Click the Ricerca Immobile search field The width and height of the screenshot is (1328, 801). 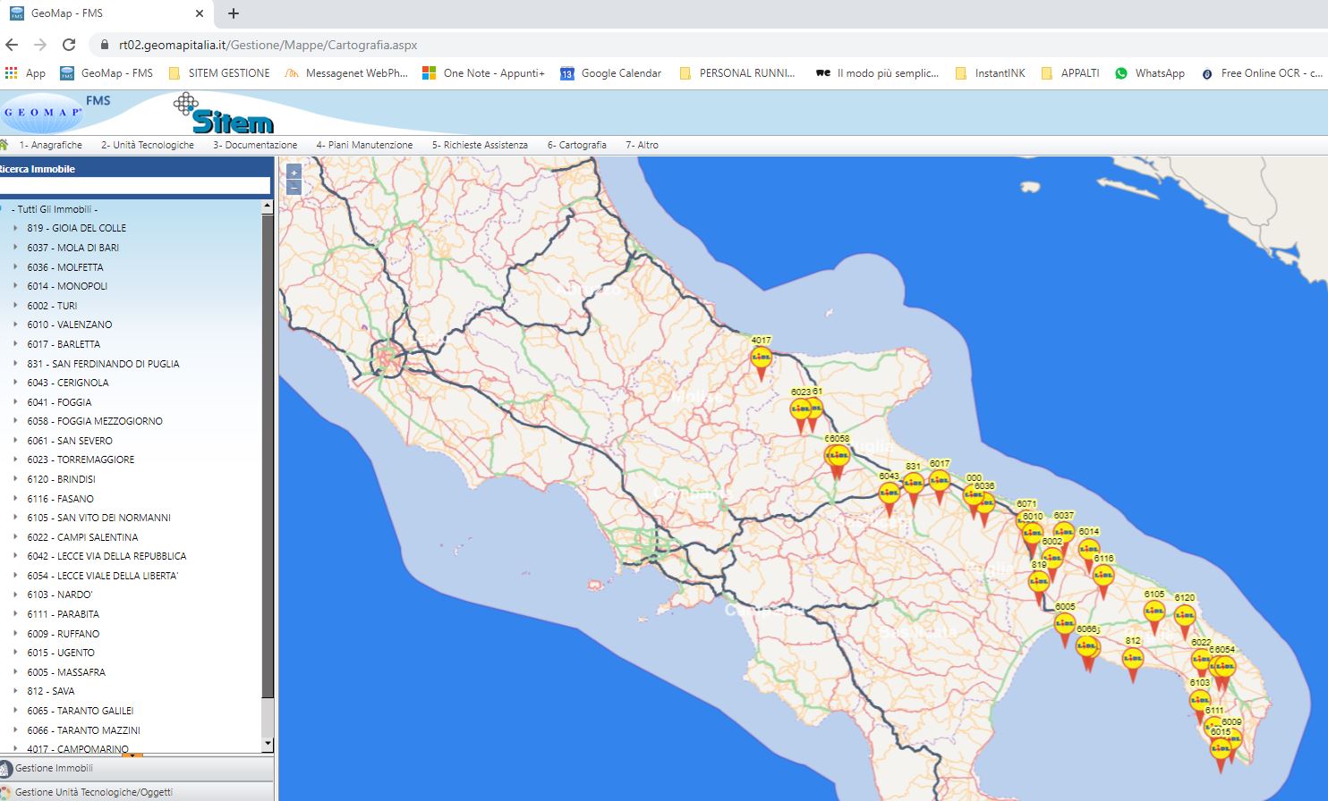click(x=135, y=185)
